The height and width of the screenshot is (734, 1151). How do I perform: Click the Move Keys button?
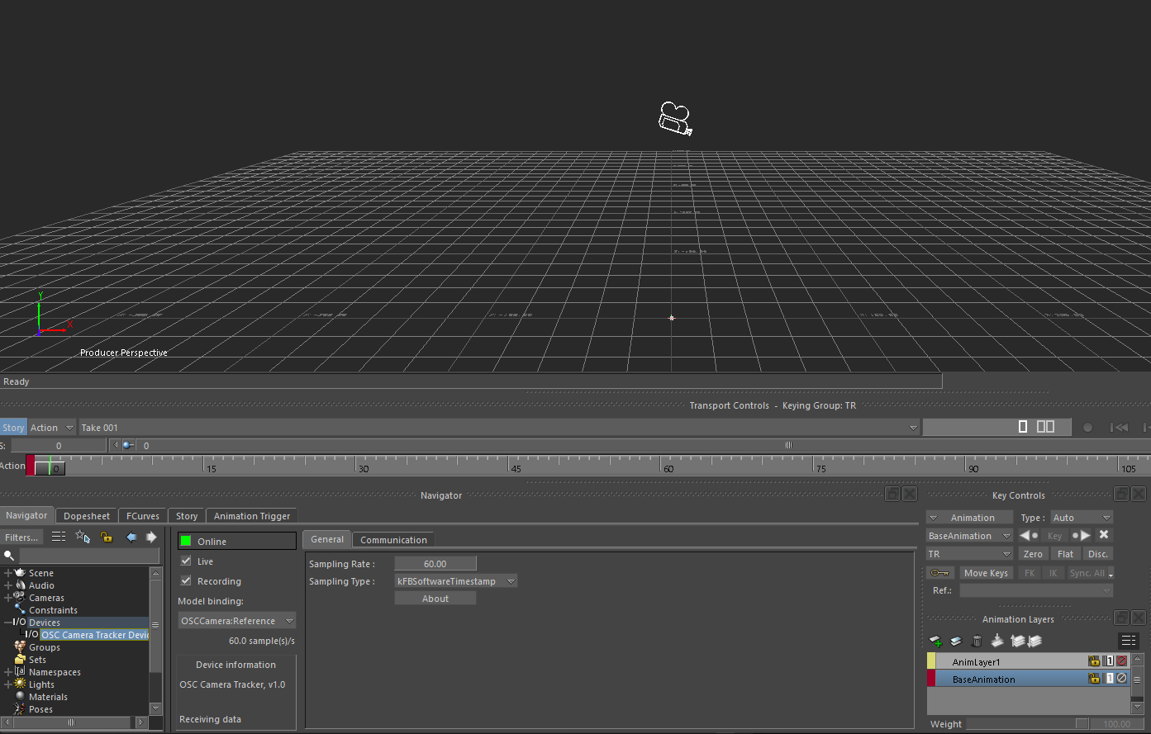pyautogui.click(x=986, y=573)
